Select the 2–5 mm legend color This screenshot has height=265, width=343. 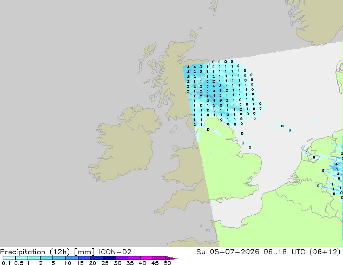point(47,258)
